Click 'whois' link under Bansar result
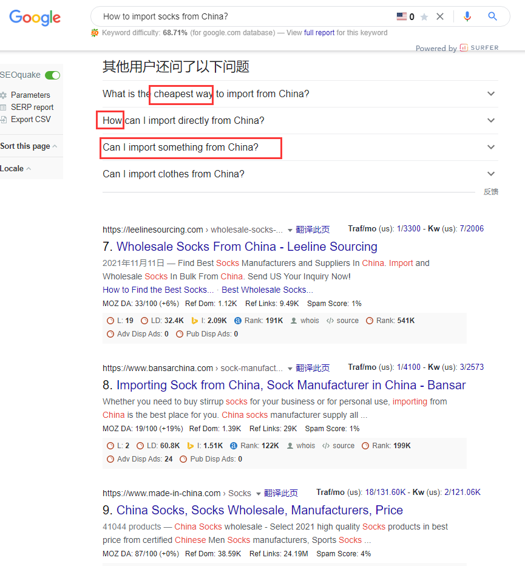 click(x=305, y=446)
